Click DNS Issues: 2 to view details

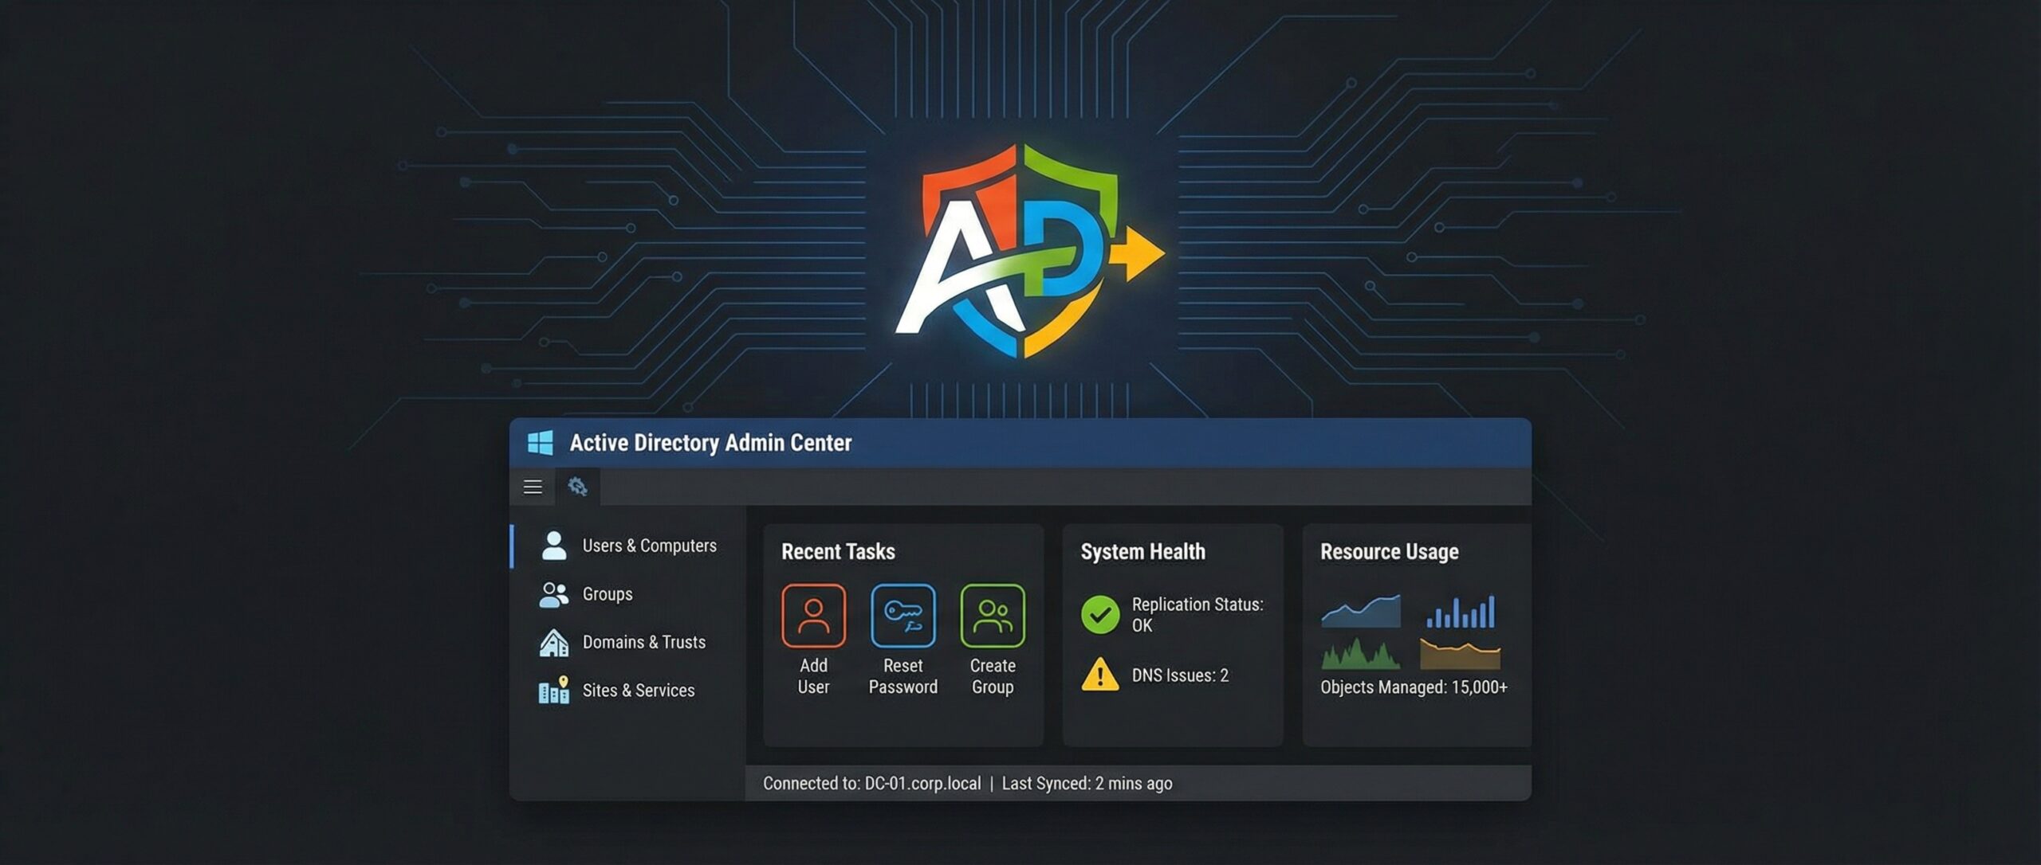tap(1180, 675)
